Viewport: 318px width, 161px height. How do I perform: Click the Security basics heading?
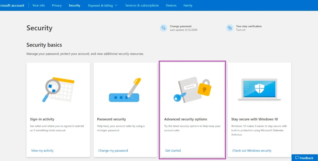(44, 45)
